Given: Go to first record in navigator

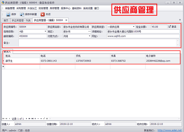Looking at the screenshot, I should click(x=3, y=119).
